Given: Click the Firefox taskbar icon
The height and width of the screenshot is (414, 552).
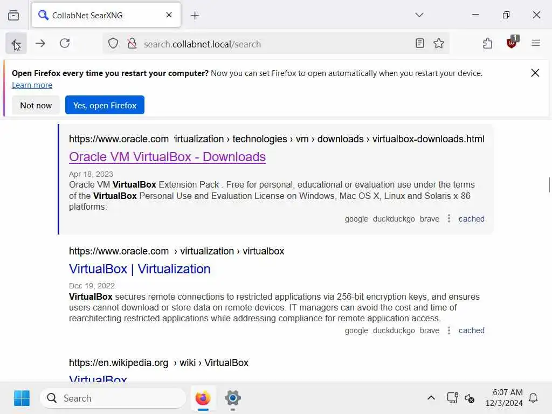Looking at the screenshot, I should (x=203, y=398).
